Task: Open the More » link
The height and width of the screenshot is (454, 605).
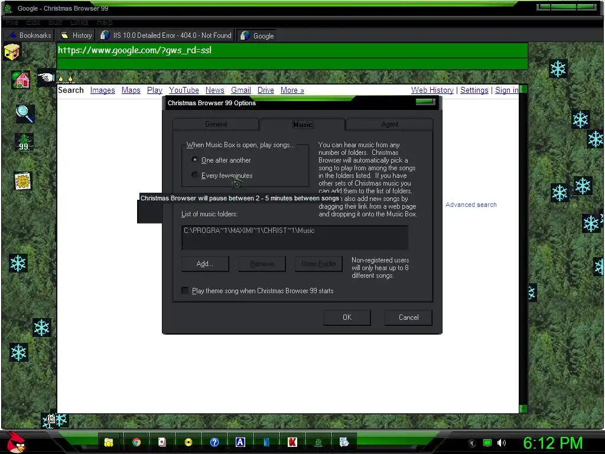Action: [x=292, y=90]
